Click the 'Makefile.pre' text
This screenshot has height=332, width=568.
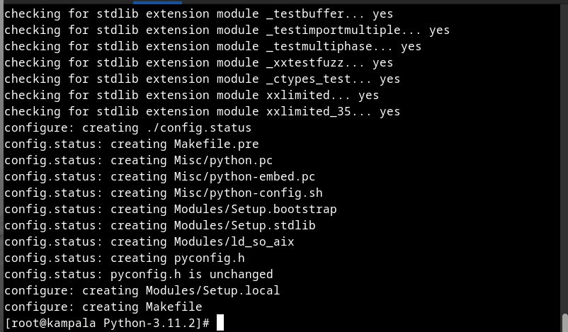pyautogui.click(x=216, y=144)
